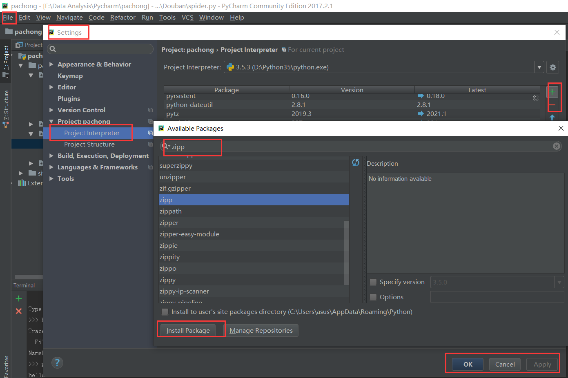Screen dimensions: 568x378
Task: Expand Languages & Frameworks settings
Action: point(51,167)
